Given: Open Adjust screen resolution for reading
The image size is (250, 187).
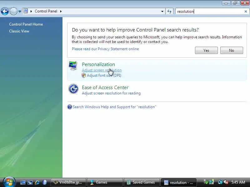Looking at the screenshot, I should 111,93.
